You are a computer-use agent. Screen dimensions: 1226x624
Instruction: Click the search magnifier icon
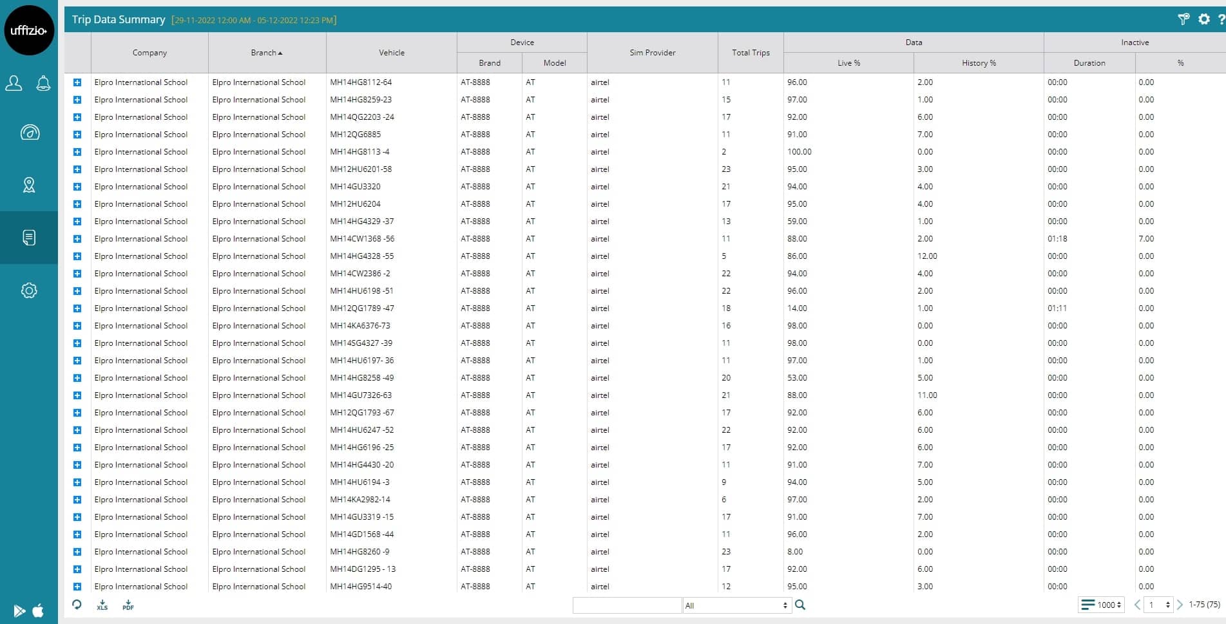click(800, 605)
